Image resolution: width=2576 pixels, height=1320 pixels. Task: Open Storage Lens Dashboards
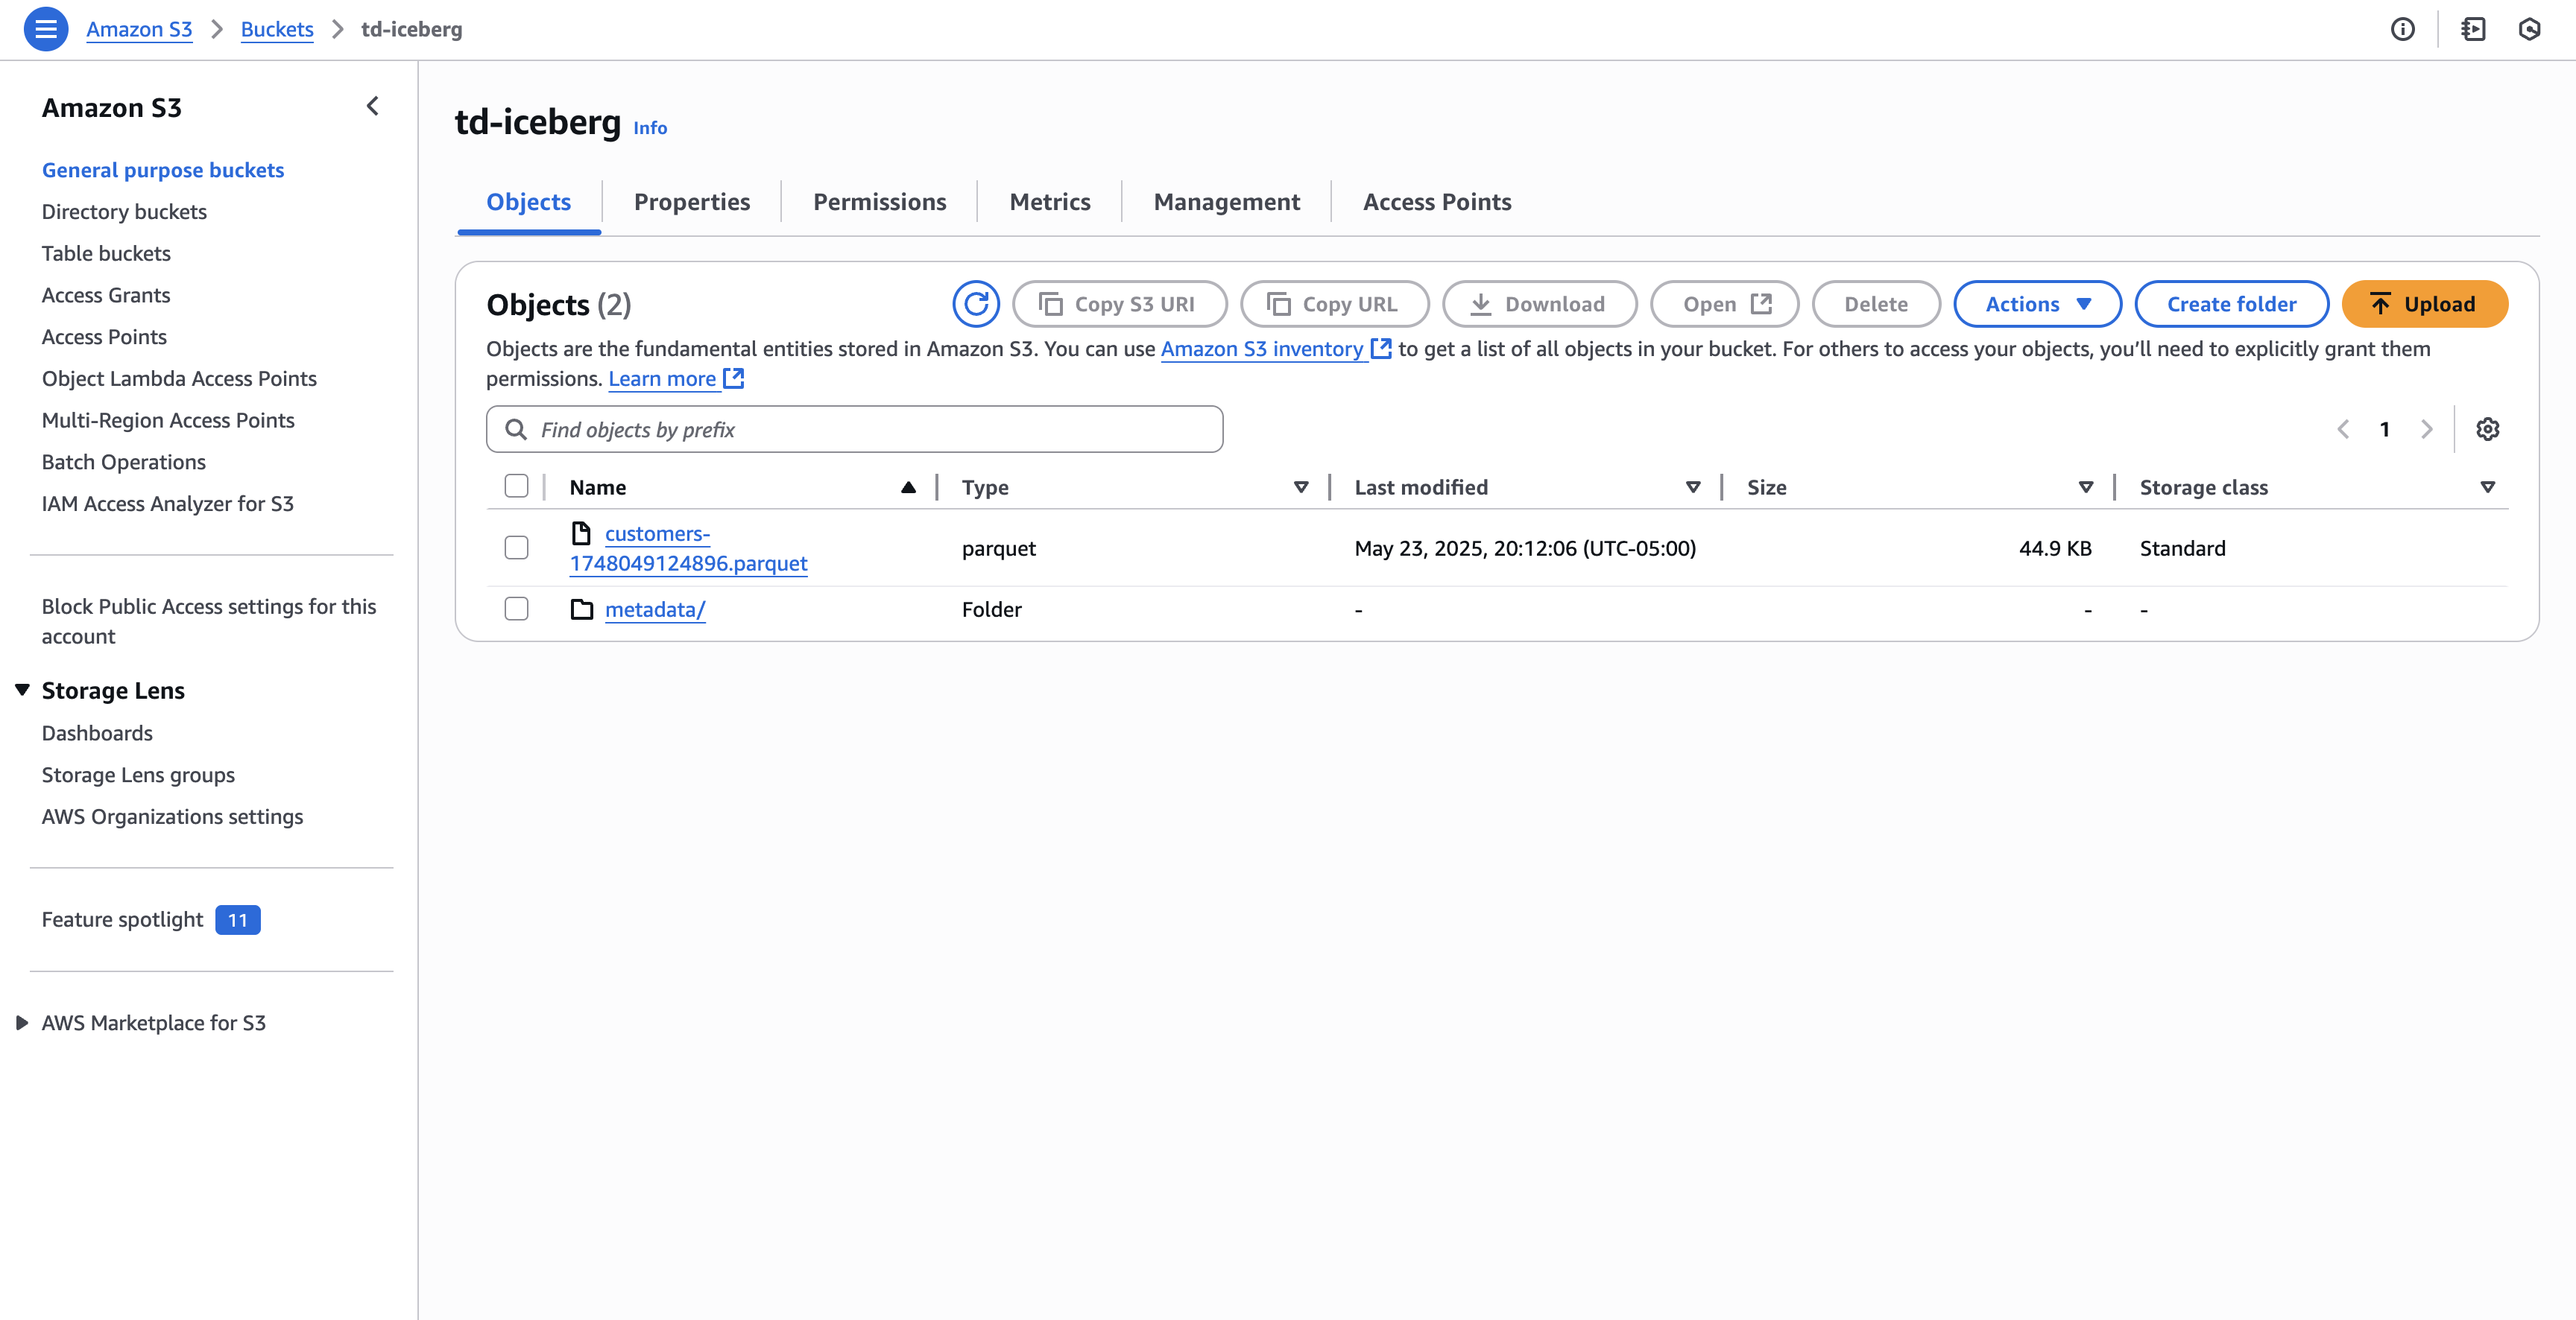pyautogui.click(x=97, y=732)
